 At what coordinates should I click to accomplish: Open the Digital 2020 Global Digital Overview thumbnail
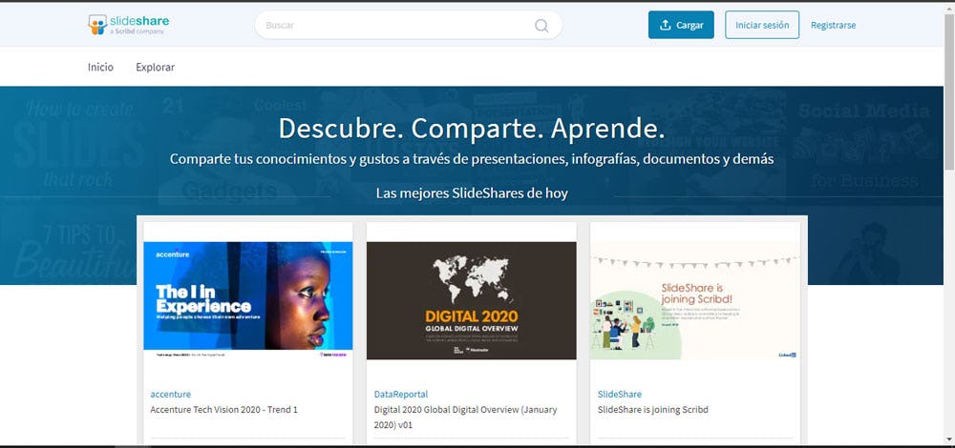pyautogui.click(x=472, y=300)
